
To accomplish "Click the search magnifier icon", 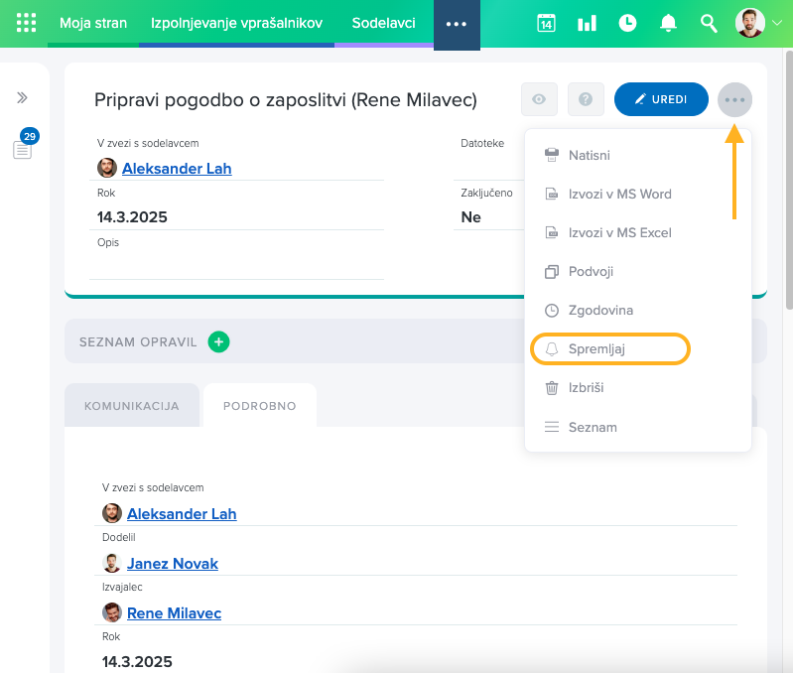I will coord(709,23).
